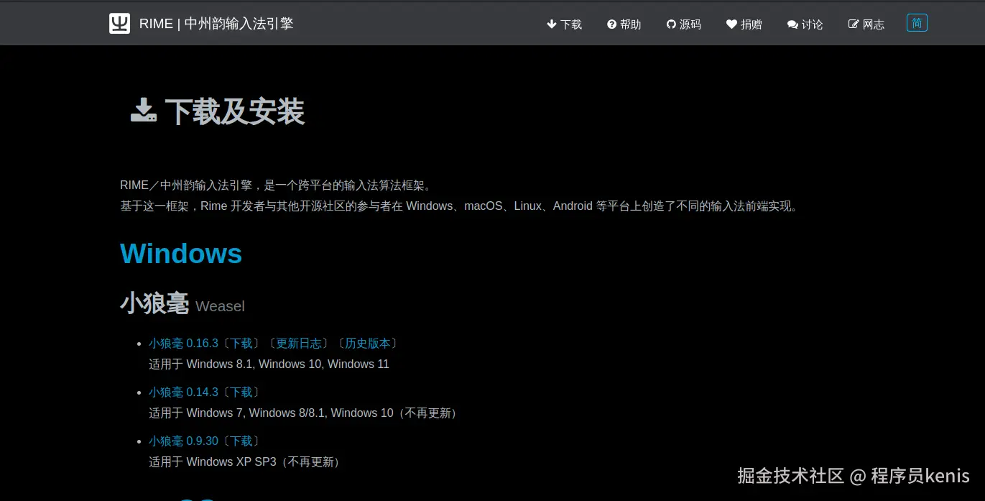Click the sentence starting 基于这一框架

461,206
